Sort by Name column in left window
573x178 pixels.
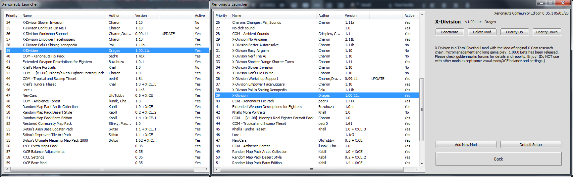(x=64, y=16)
